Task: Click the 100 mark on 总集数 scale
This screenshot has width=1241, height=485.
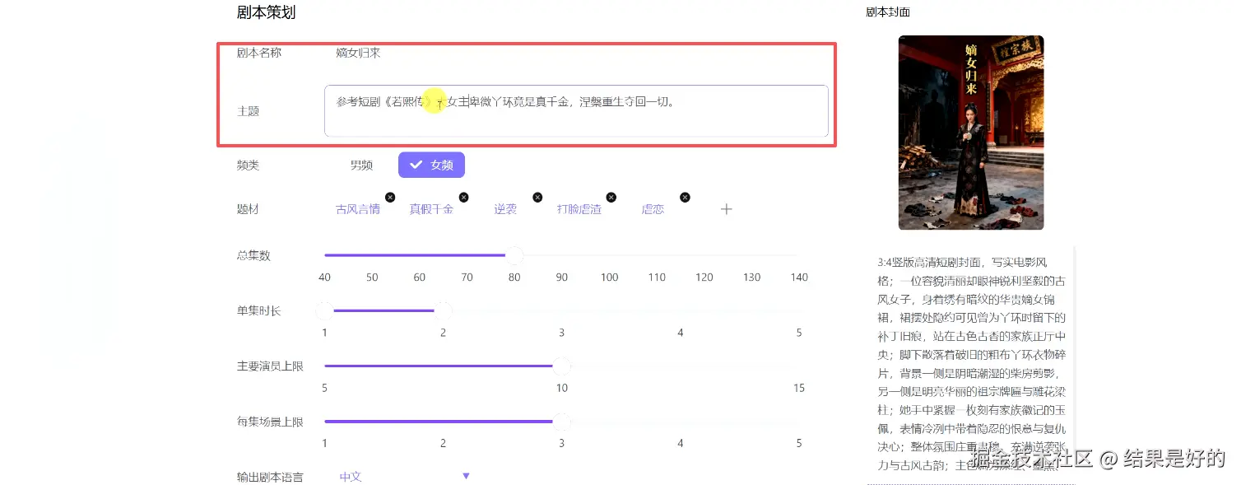Action: click(609, 277)
